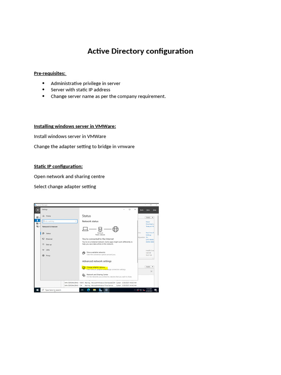Click the Active Directory configuration title
Image resolution: width=281 pixels, height=375 pixels.
[140, 51]
